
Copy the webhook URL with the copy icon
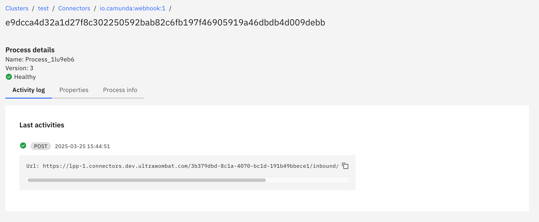click(345, 166)
